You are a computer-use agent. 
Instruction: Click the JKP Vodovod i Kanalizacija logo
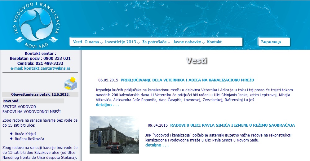(x=37, y=24)
